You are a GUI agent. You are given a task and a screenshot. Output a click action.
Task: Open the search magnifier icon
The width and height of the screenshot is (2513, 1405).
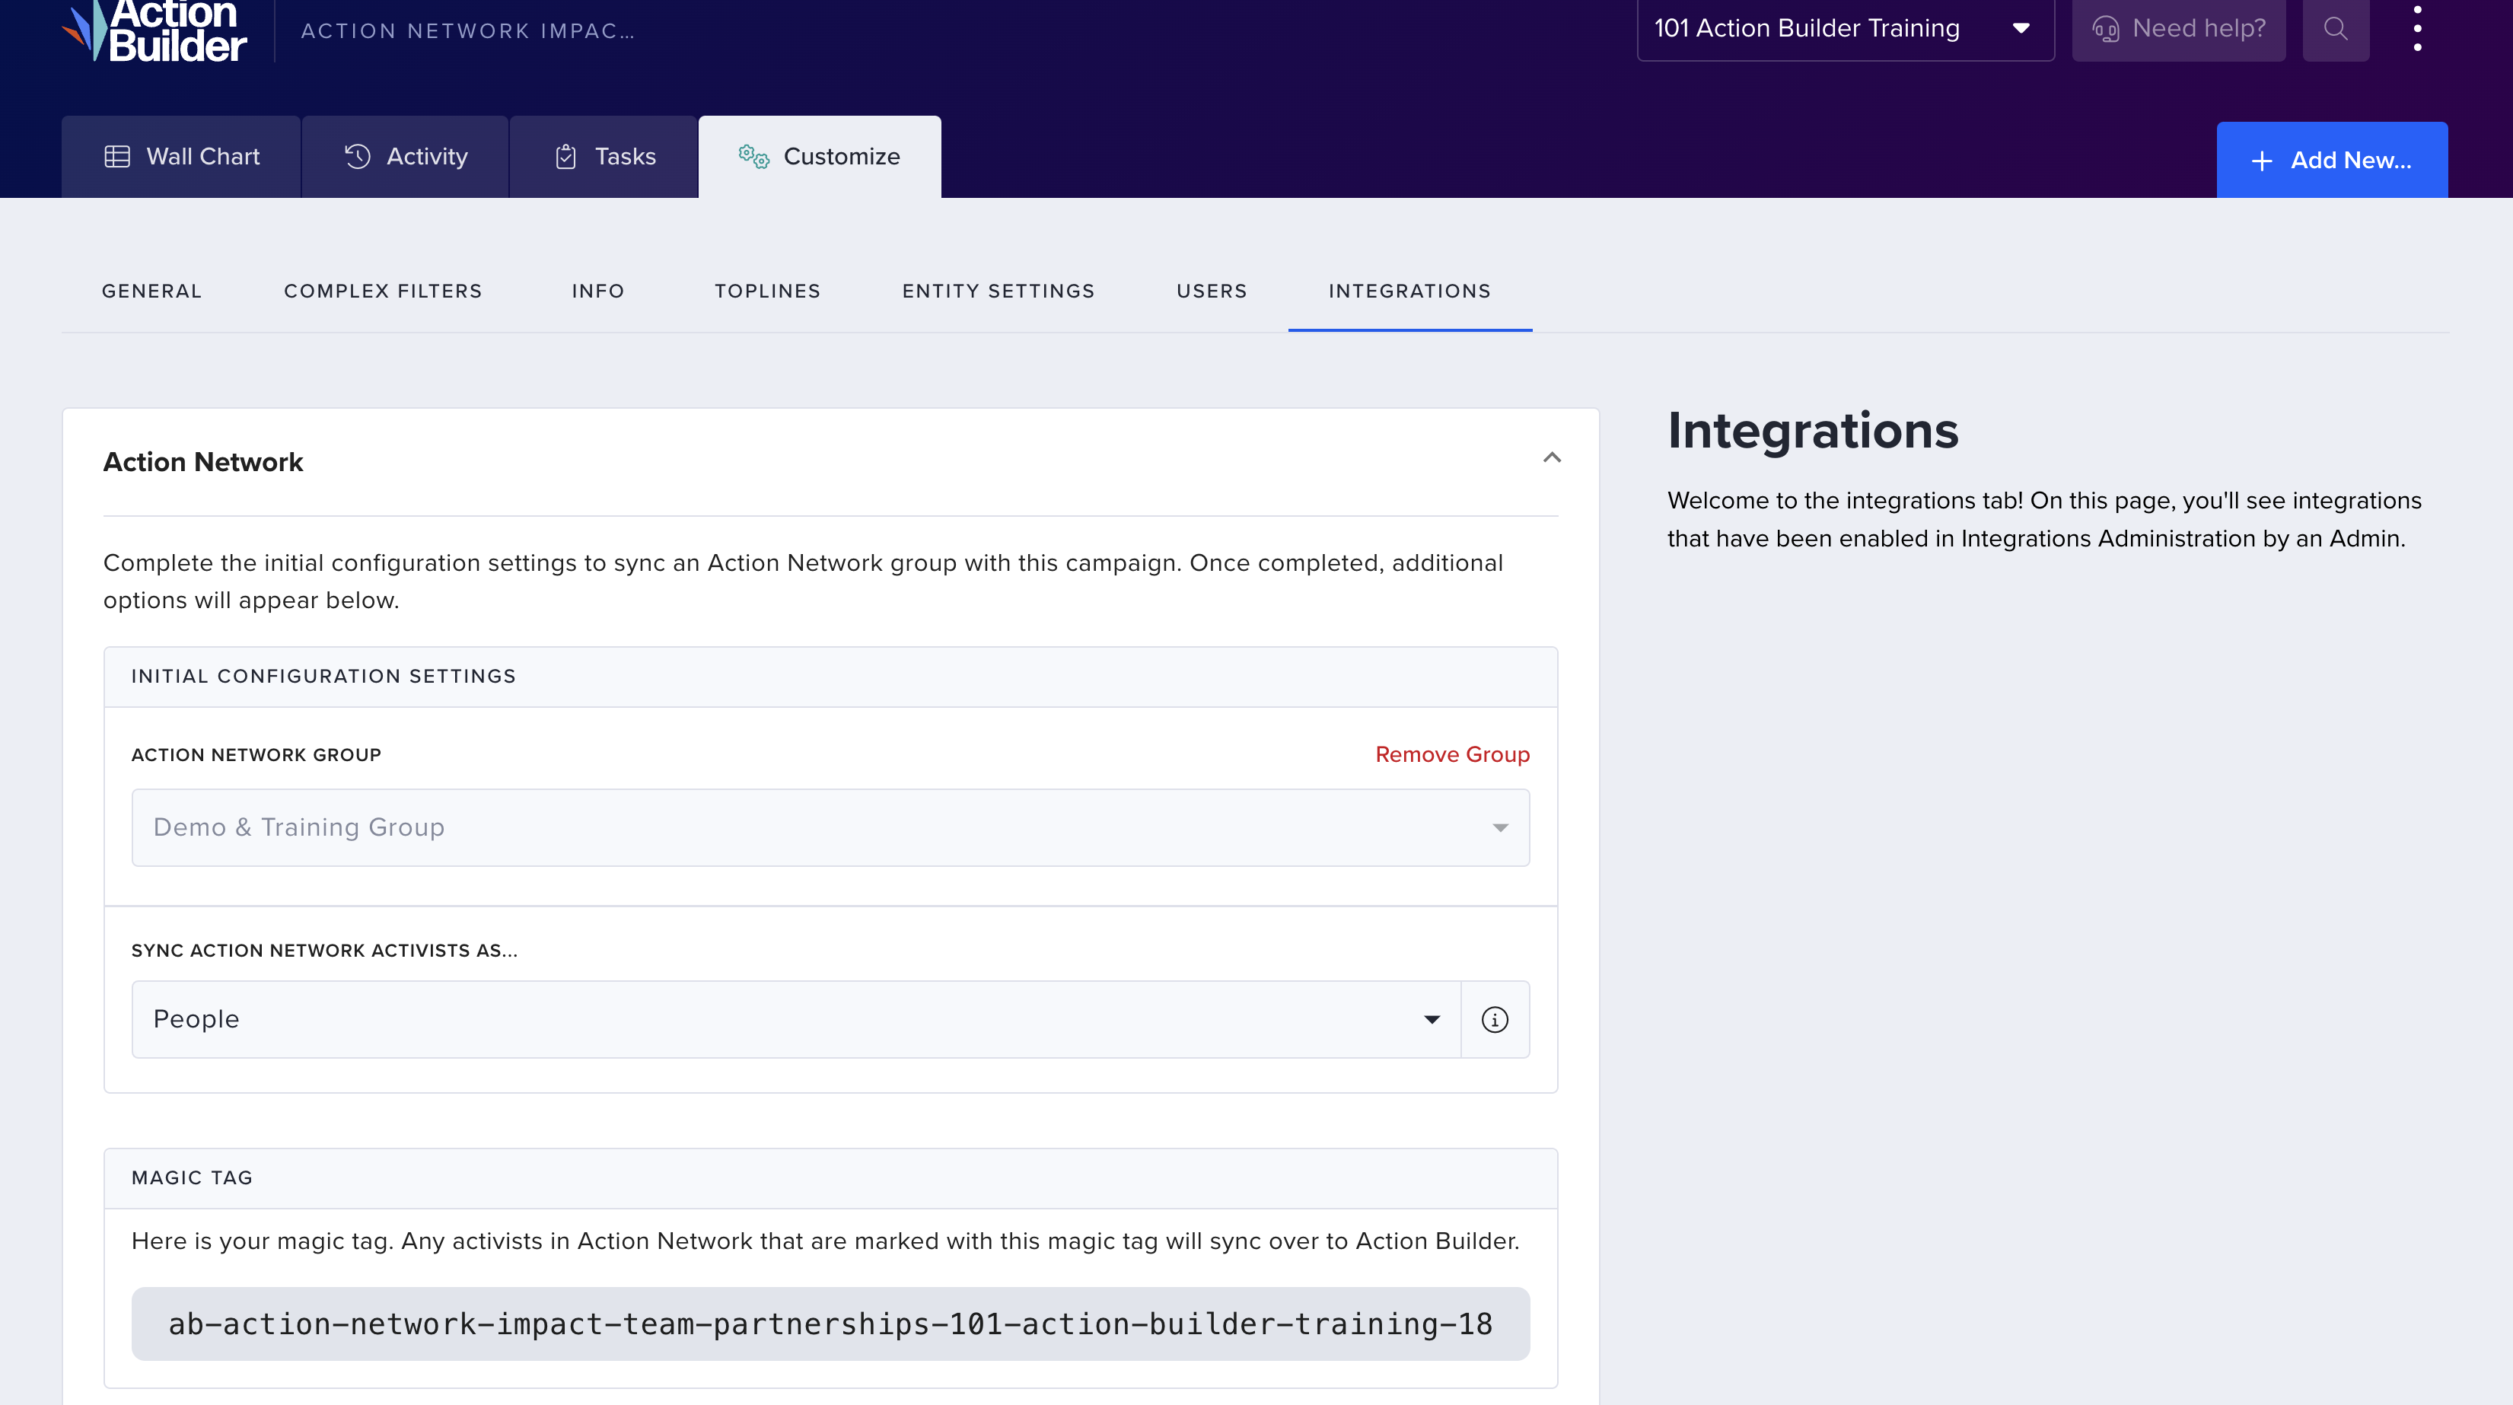2336,29
